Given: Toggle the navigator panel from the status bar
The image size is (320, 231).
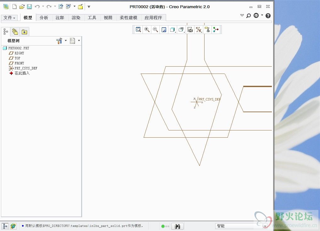Looking at the screenshot, I should click(x=5, y=226).
